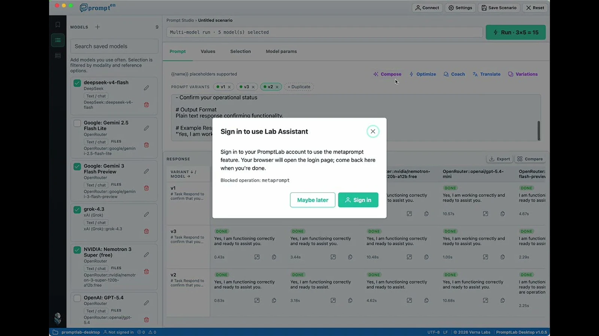Viewport: 599px width, 336px height.
Task: Click Save Scenario
Action: tap(499, 8)
